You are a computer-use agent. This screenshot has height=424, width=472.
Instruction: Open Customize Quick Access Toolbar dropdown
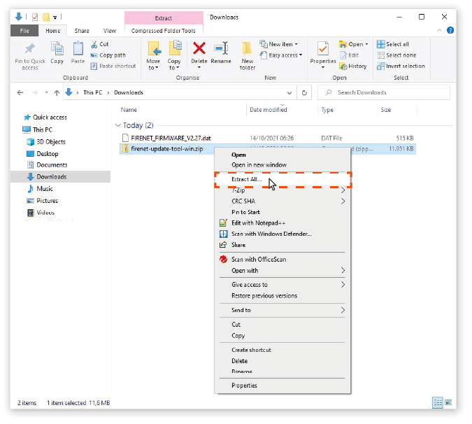coord(55,17)
